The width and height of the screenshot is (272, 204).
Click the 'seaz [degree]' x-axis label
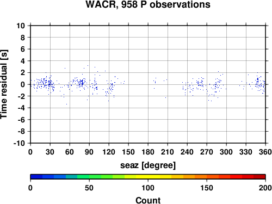coord(148,165)
